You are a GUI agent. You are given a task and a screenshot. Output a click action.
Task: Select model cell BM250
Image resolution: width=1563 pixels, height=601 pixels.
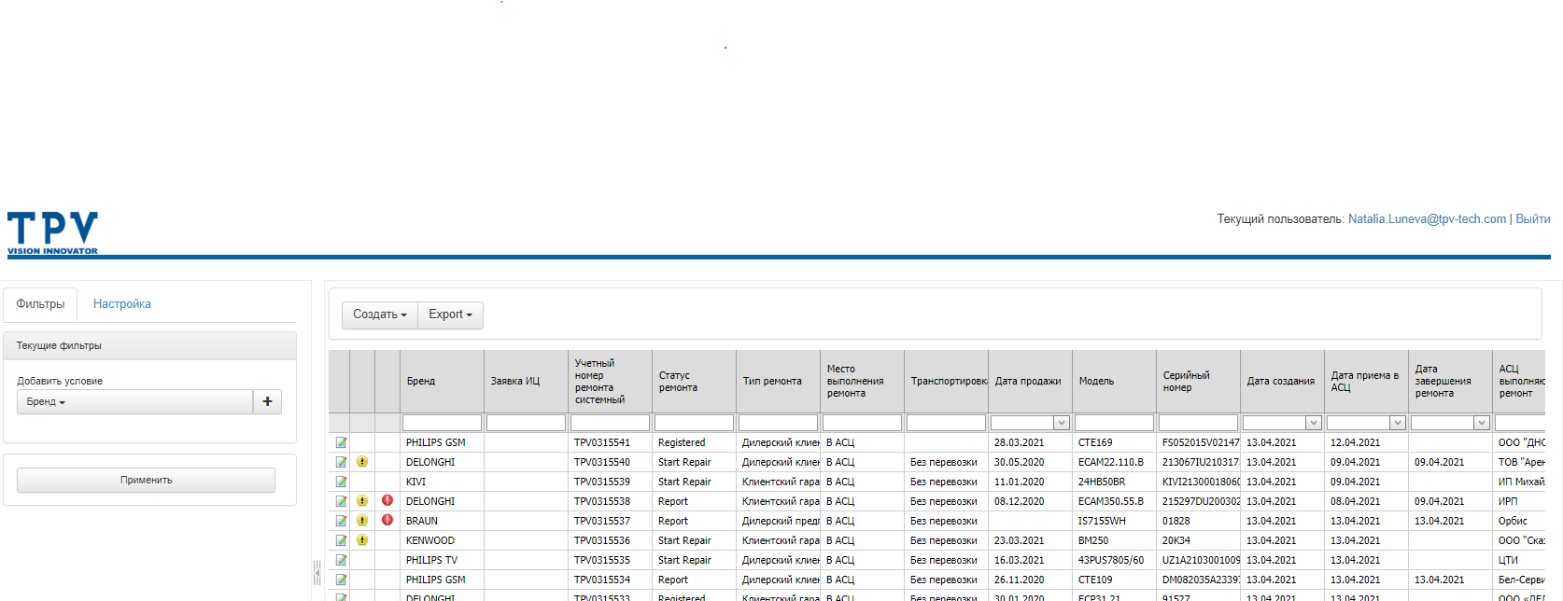point(1114,540)
